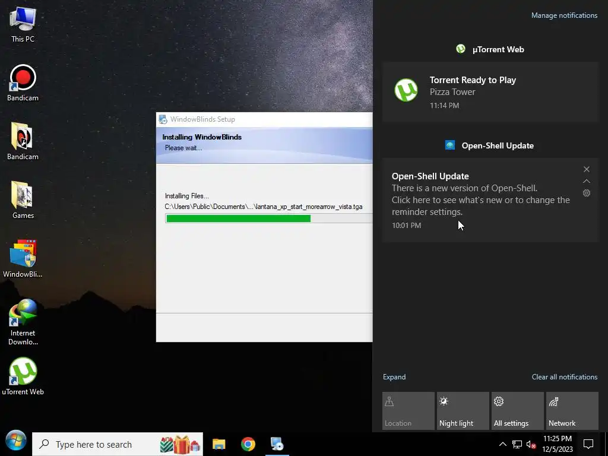Click the uTorrent logo in Torrent Ready notification
608x456 pixels.
(x=406, y=90)
